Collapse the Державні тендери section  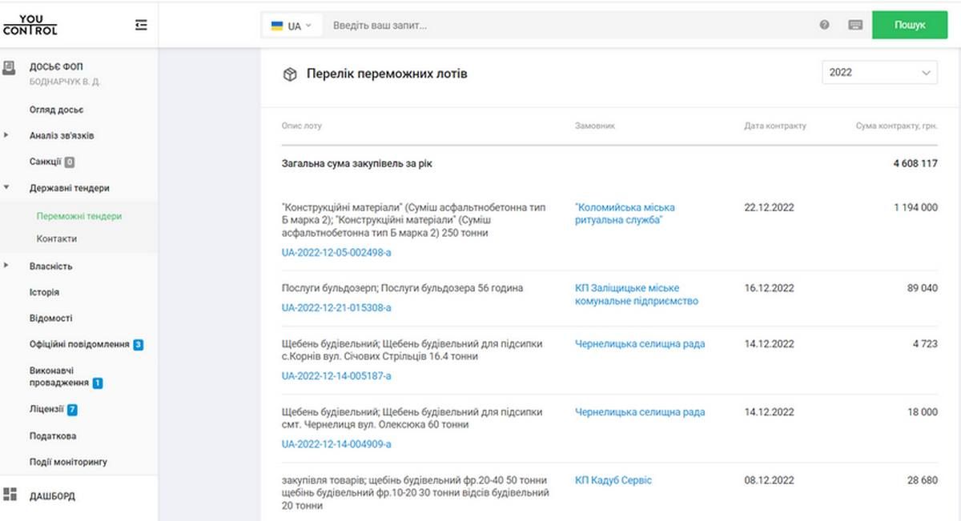click(7, 188)
